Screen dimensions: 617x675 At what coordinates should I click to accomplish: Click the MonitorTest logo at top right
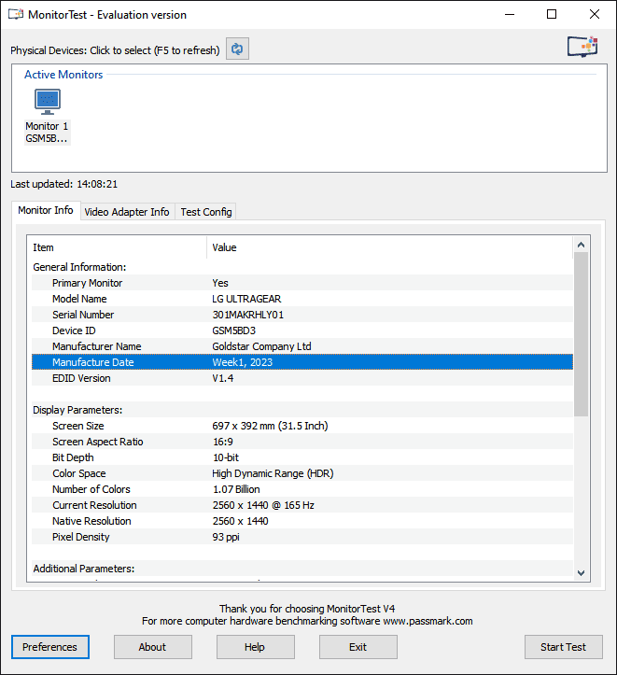pos(582,46)
